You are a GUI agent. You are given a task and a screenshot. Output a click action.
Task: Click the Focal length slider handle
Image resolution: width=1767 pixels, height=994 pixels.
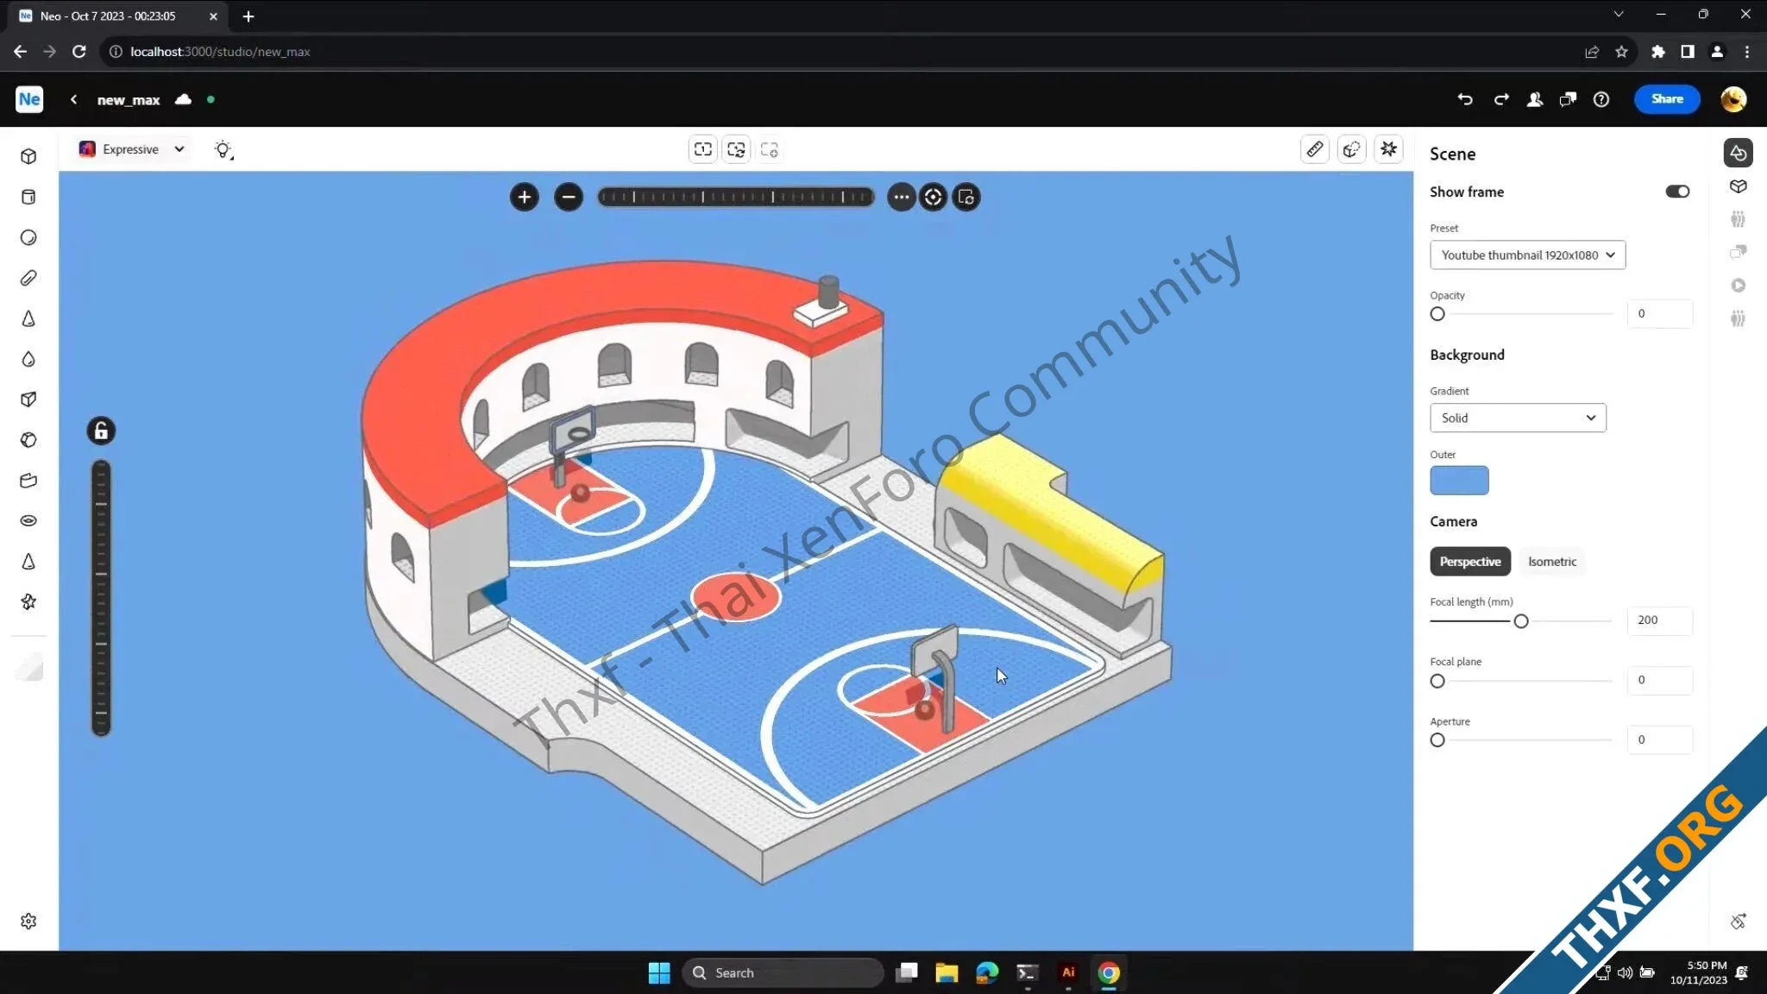pyautogui.click(x=1521, y=621)
